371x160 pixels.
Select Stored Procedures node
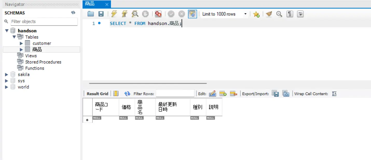click(43, 62)
